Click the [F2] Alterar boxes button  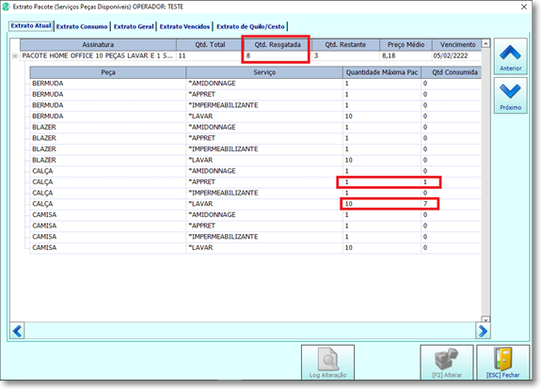click(447, 363)
